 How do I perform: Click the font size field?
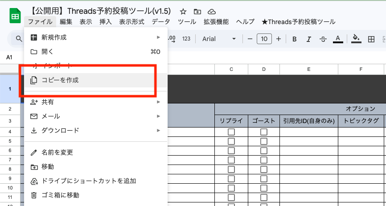coord(264,39)
